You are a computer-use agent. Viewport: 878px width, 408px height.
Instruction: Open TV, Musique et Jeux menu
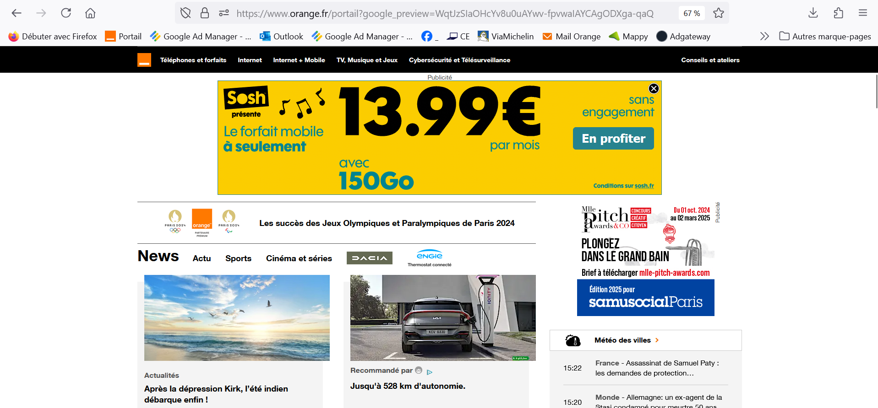pos(367,60)
